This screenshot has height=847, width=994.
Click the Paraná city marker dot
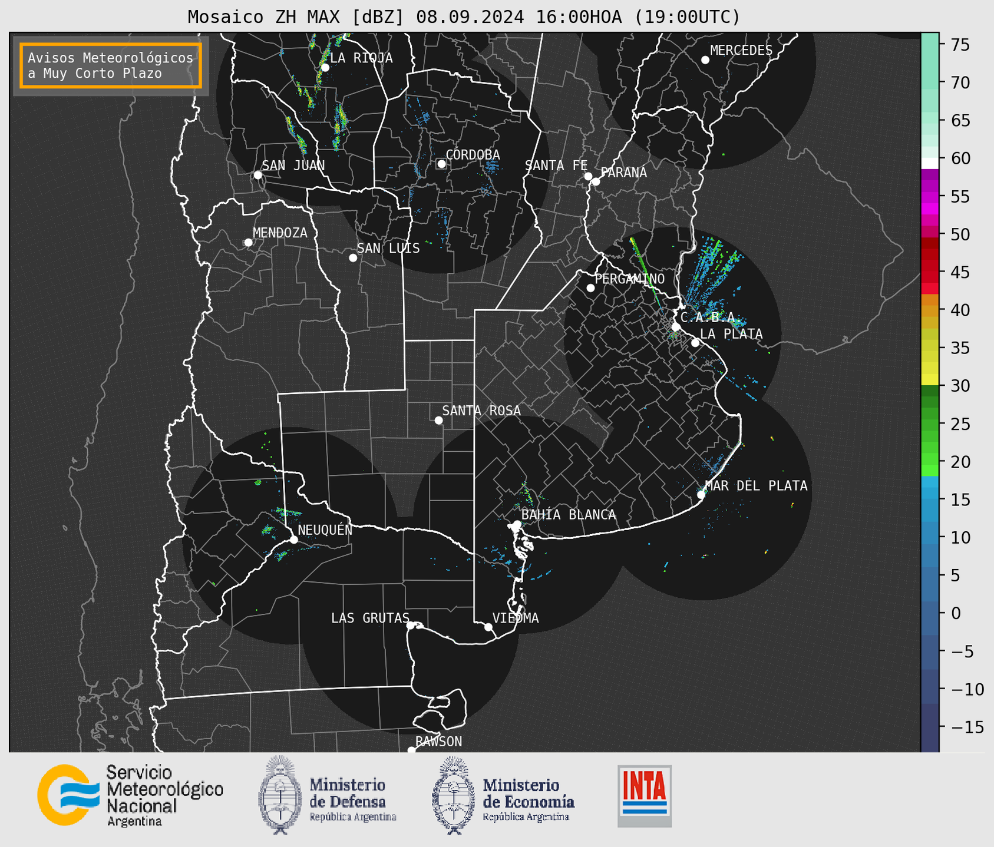pyautogui.click(x=596, y=181)
